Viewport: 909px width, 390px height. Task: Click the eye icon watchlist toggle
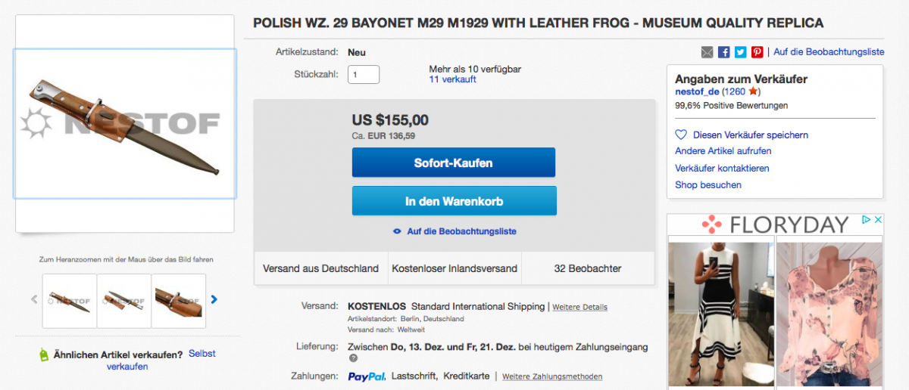(397, 231)
